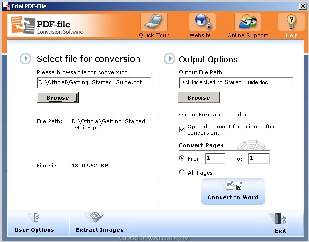Click the User Options checklist icon
309x242 pixels.
[35, 217]
